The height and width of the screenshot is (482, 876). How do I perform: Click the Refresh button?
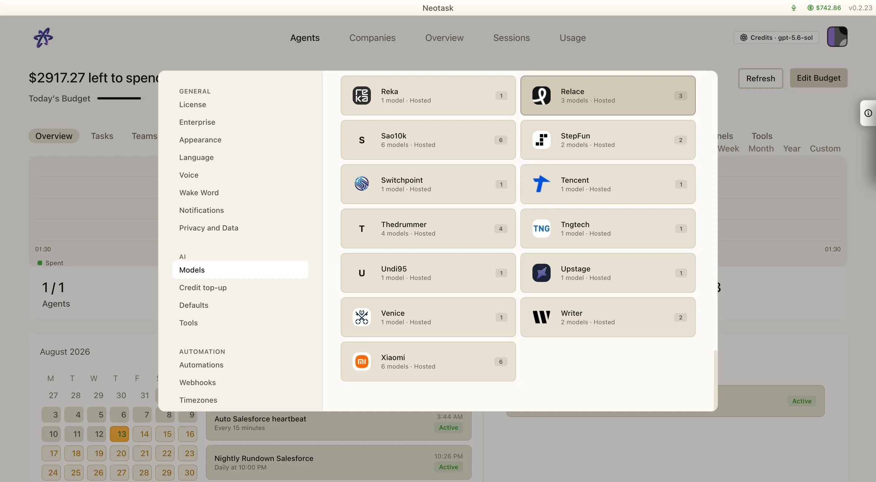(761, 78)
